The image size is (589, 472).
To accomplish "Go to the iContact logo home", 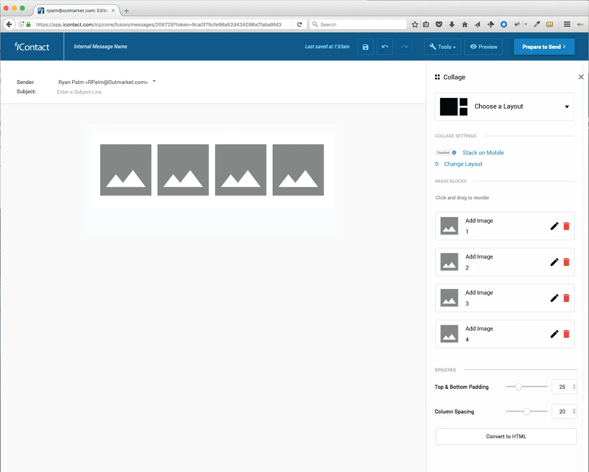I will 32,47.
